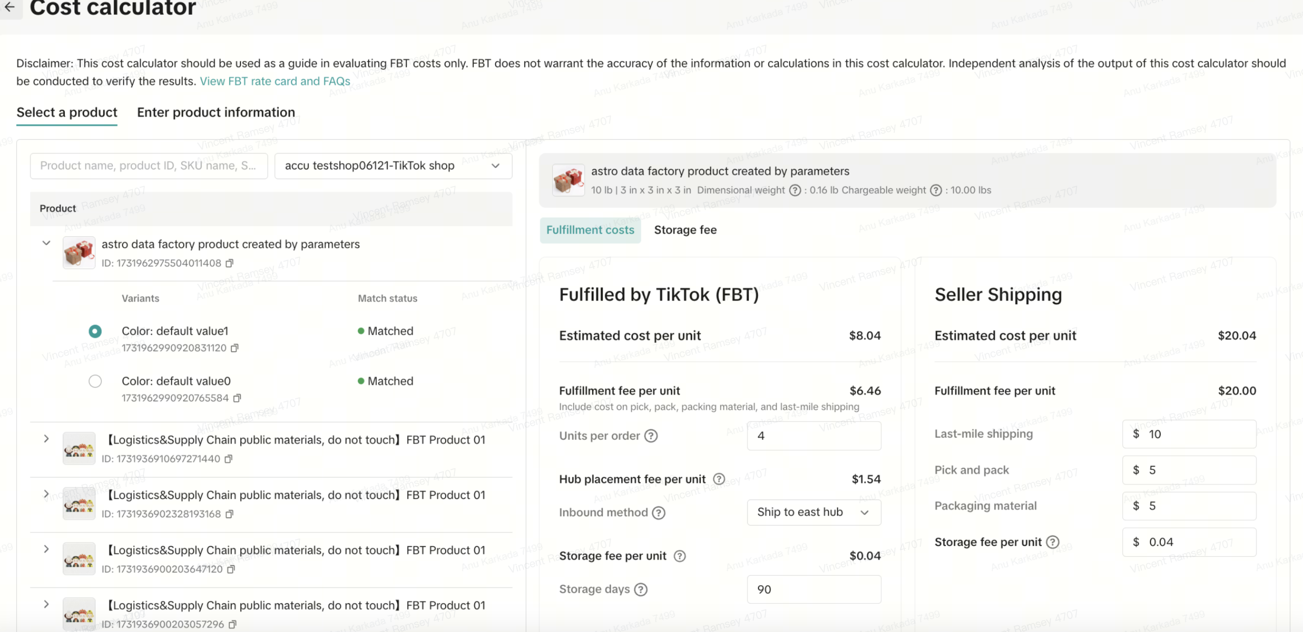Screen dimensions: 1303x632
Task: Copy variant ID 1731962990920831120
Action: click(x=234, y=348)
